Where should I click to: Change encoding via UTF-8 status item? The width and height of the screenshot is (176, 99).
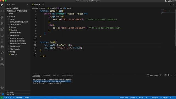coord(141,98)
